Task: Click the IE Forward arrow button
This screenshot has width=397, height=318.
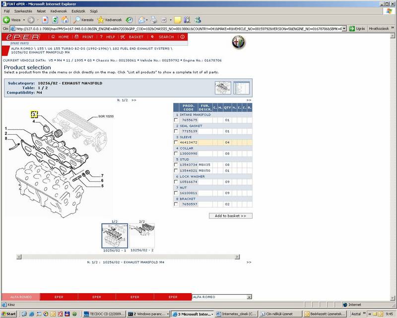Action: click(x=31, y=20)
